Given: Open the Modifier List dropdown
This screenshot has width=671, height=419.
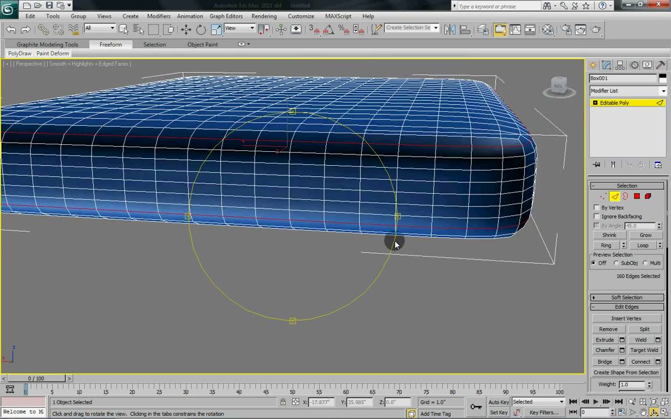Looking at the screenshot, I should tap(628, 91).
